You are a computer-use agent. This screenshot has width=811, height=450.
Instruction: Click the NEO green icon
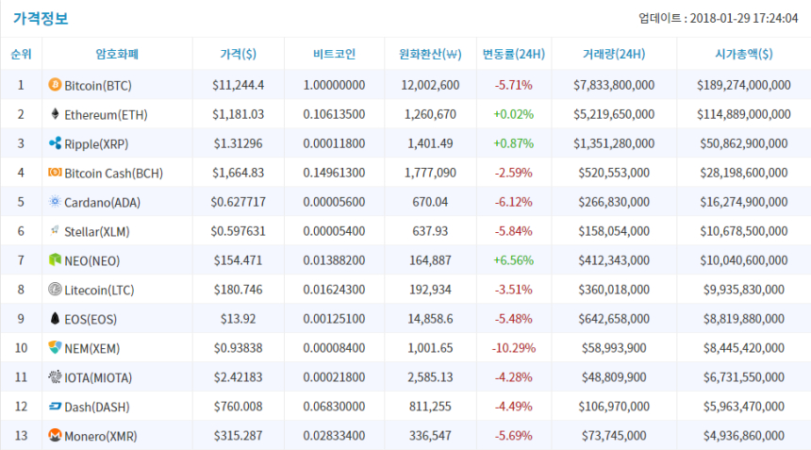point(55,260)
